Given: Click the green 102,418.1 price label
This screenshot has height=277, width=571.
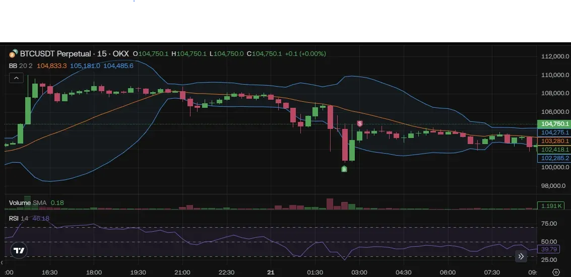Looking at the screenshot, I should coord(554,150).
